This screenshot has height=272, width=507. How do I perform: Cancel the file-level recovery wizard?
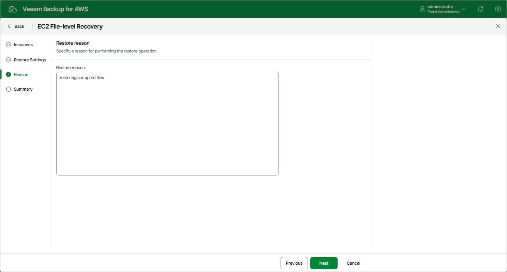(353, 263)
